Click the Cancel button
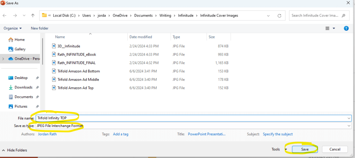The width and height of the screenshot is (355, 158). coord(335,149)
